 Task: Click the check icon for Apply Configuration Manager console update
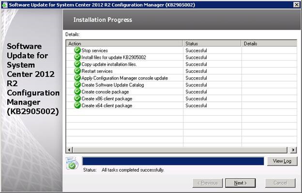(77, 78)
